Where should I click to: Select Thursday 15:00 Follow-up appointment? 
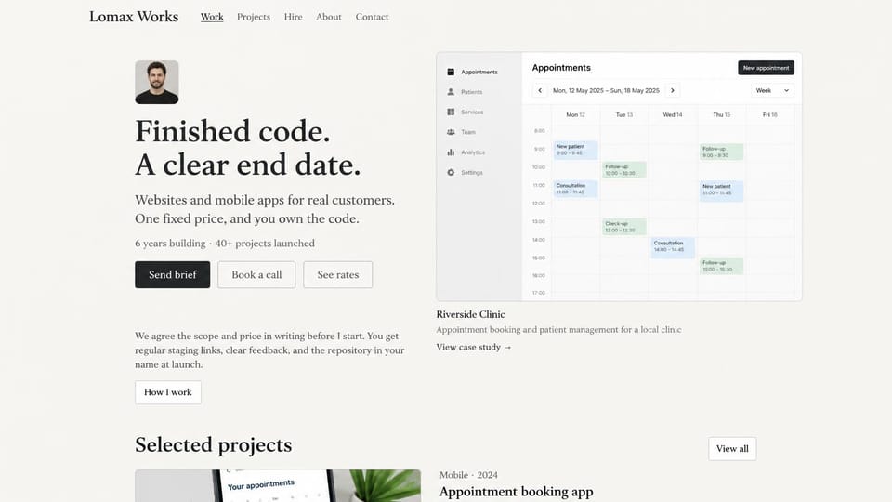click(721, 266)
